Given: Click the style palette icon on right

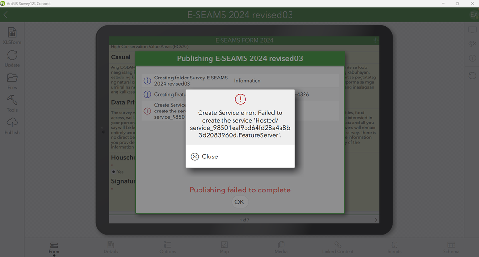Looking at the screenshot, I should click(472, 44).
